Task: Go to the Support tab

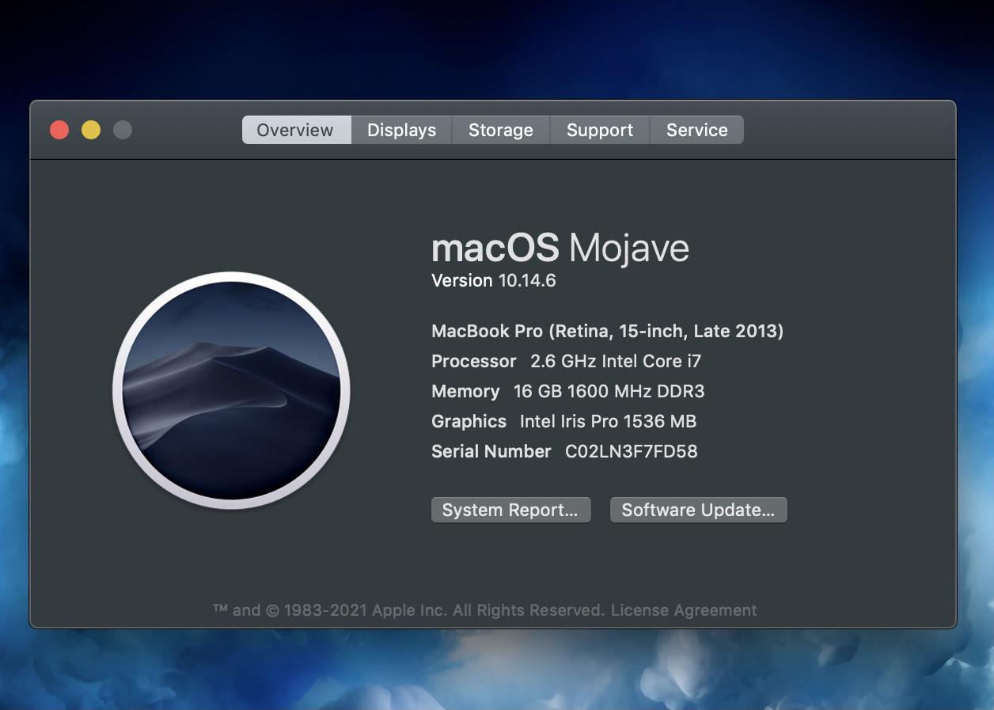Action: coord(600,130)
